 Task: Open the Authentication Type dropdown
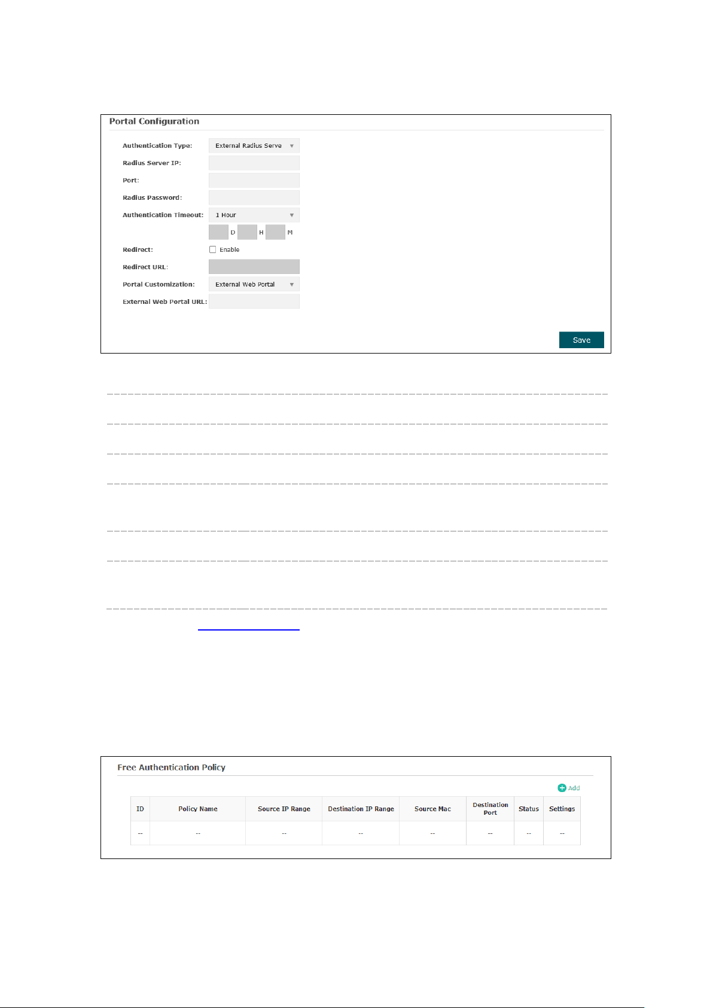click(254, 145)
